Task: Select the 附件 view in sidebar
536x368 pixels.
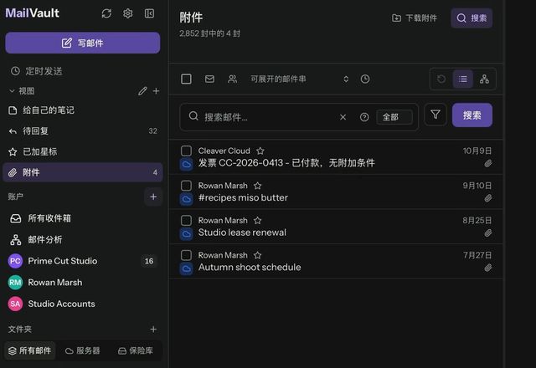Action: point(82,172)
